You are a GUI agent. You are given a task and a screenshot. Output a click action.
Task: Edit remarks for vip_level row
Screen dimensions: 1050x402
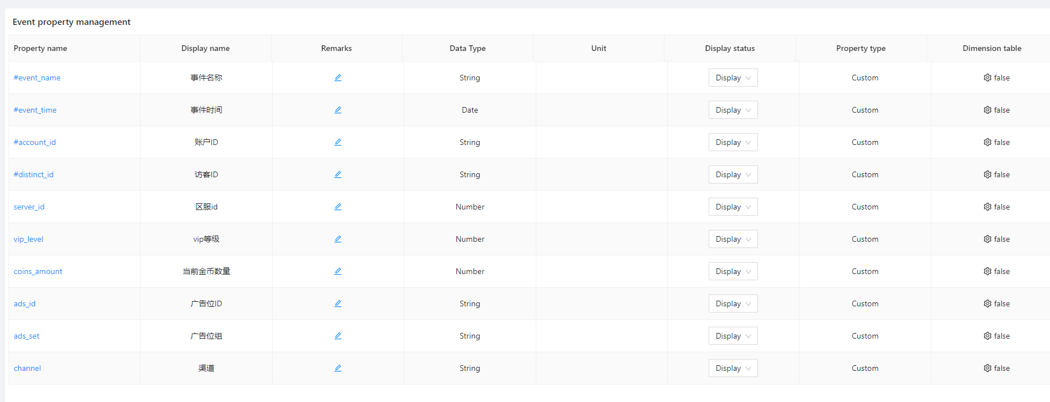click(337, 239)
